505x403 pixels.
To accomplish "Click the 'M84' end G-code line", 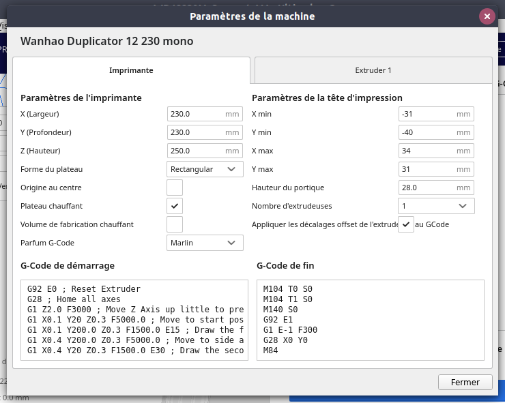I will pyautogui.click(x=270, y=350).
